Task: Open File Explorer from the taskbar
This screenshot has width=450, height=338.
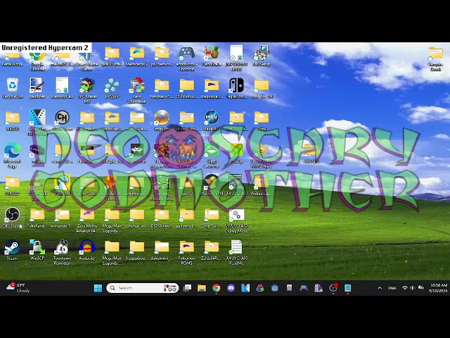Action: coord(202,288)
